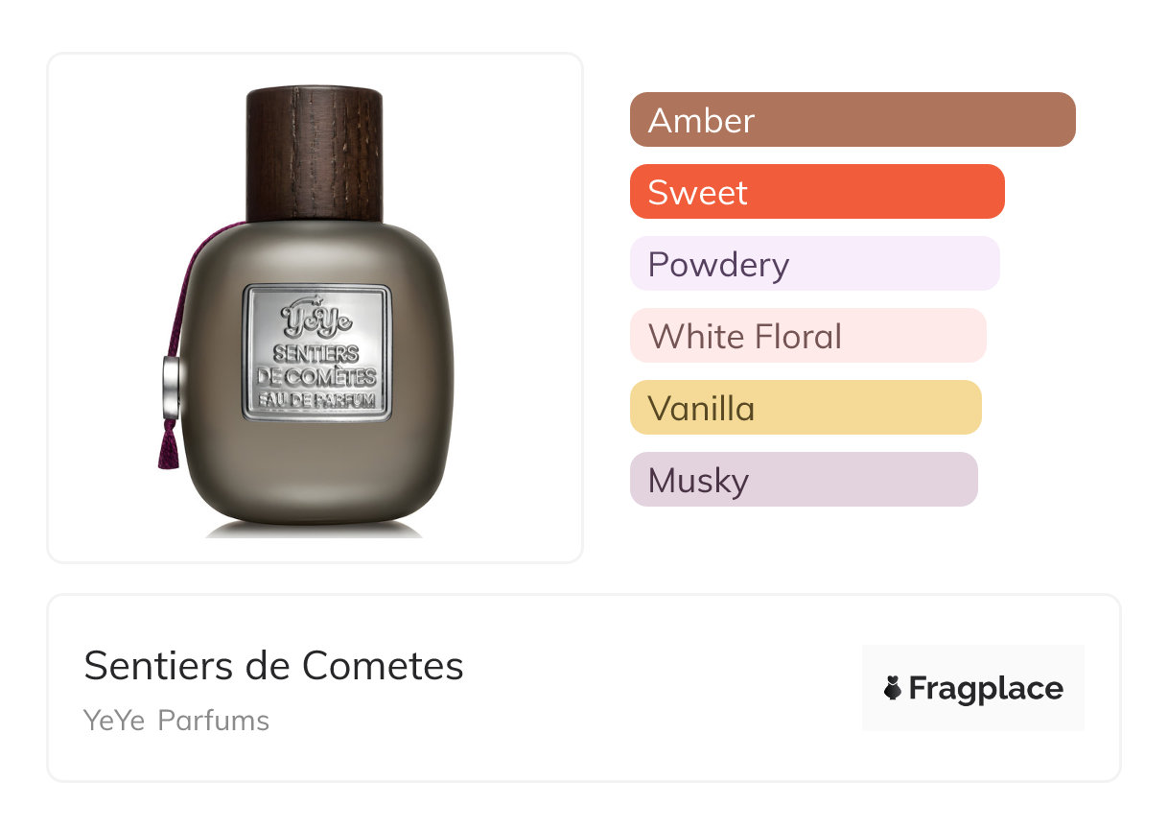
Task: Click the silver clasp on the bottle side
Action: pos(170,387)
